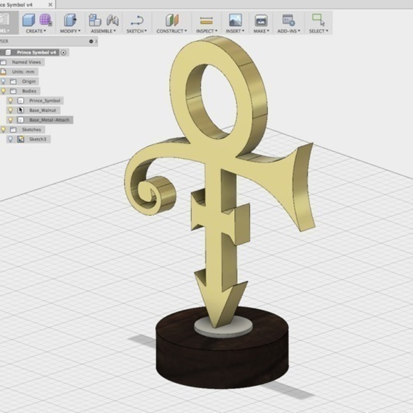Open the MAKE dropdown menu
Image resolution: width=413 pixels, height=413 pixels.
tap(261, 31)
